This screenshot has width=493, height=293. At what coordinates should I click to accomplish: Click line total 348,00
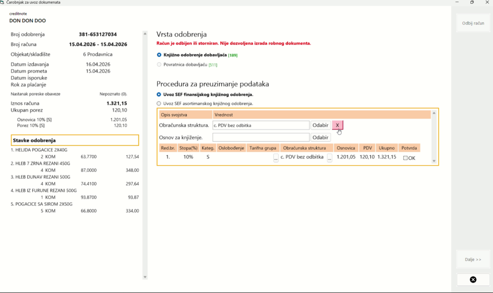tap(133, 170)
